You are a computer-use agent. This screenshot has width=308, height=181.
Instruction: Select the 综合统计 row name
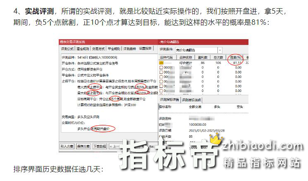[186, 63]
